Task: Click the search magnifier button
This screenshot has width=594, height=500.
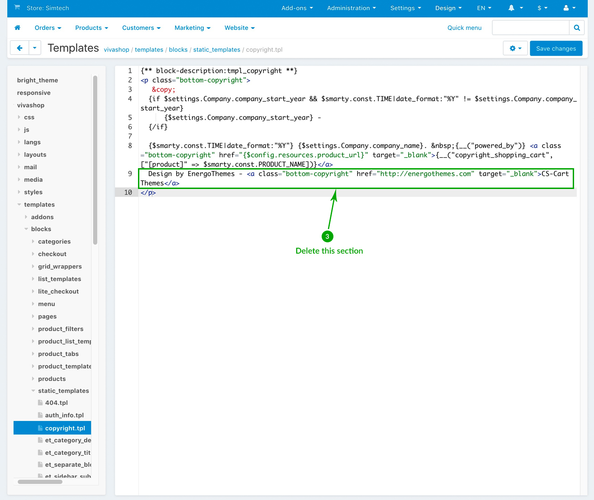Action: tap(576, 28)
